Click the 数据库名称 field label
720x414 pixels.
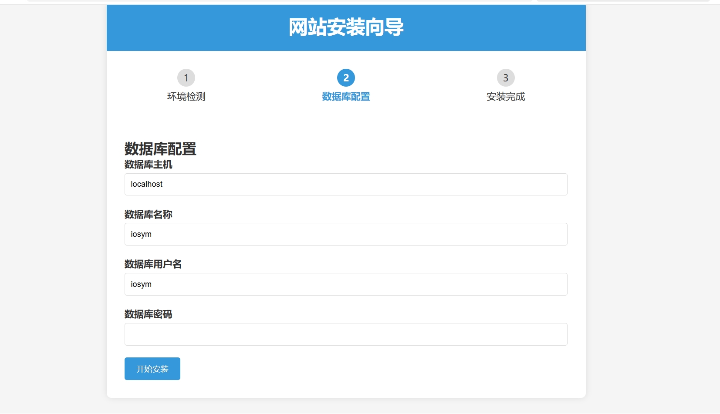pyautogui.click(x=148, y=215)
